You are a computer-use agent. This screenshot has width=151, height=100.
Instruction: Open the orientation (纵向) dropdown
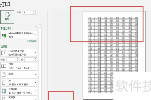[x=19, y=74]
